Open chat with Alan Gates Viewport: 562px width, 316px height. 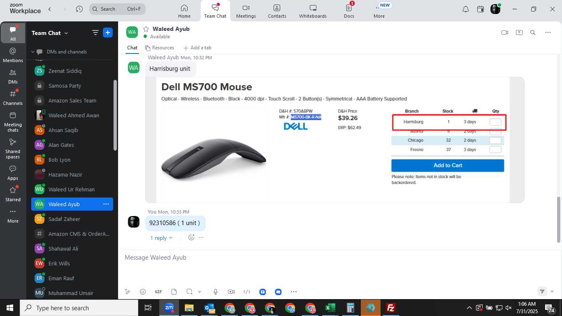72,145
